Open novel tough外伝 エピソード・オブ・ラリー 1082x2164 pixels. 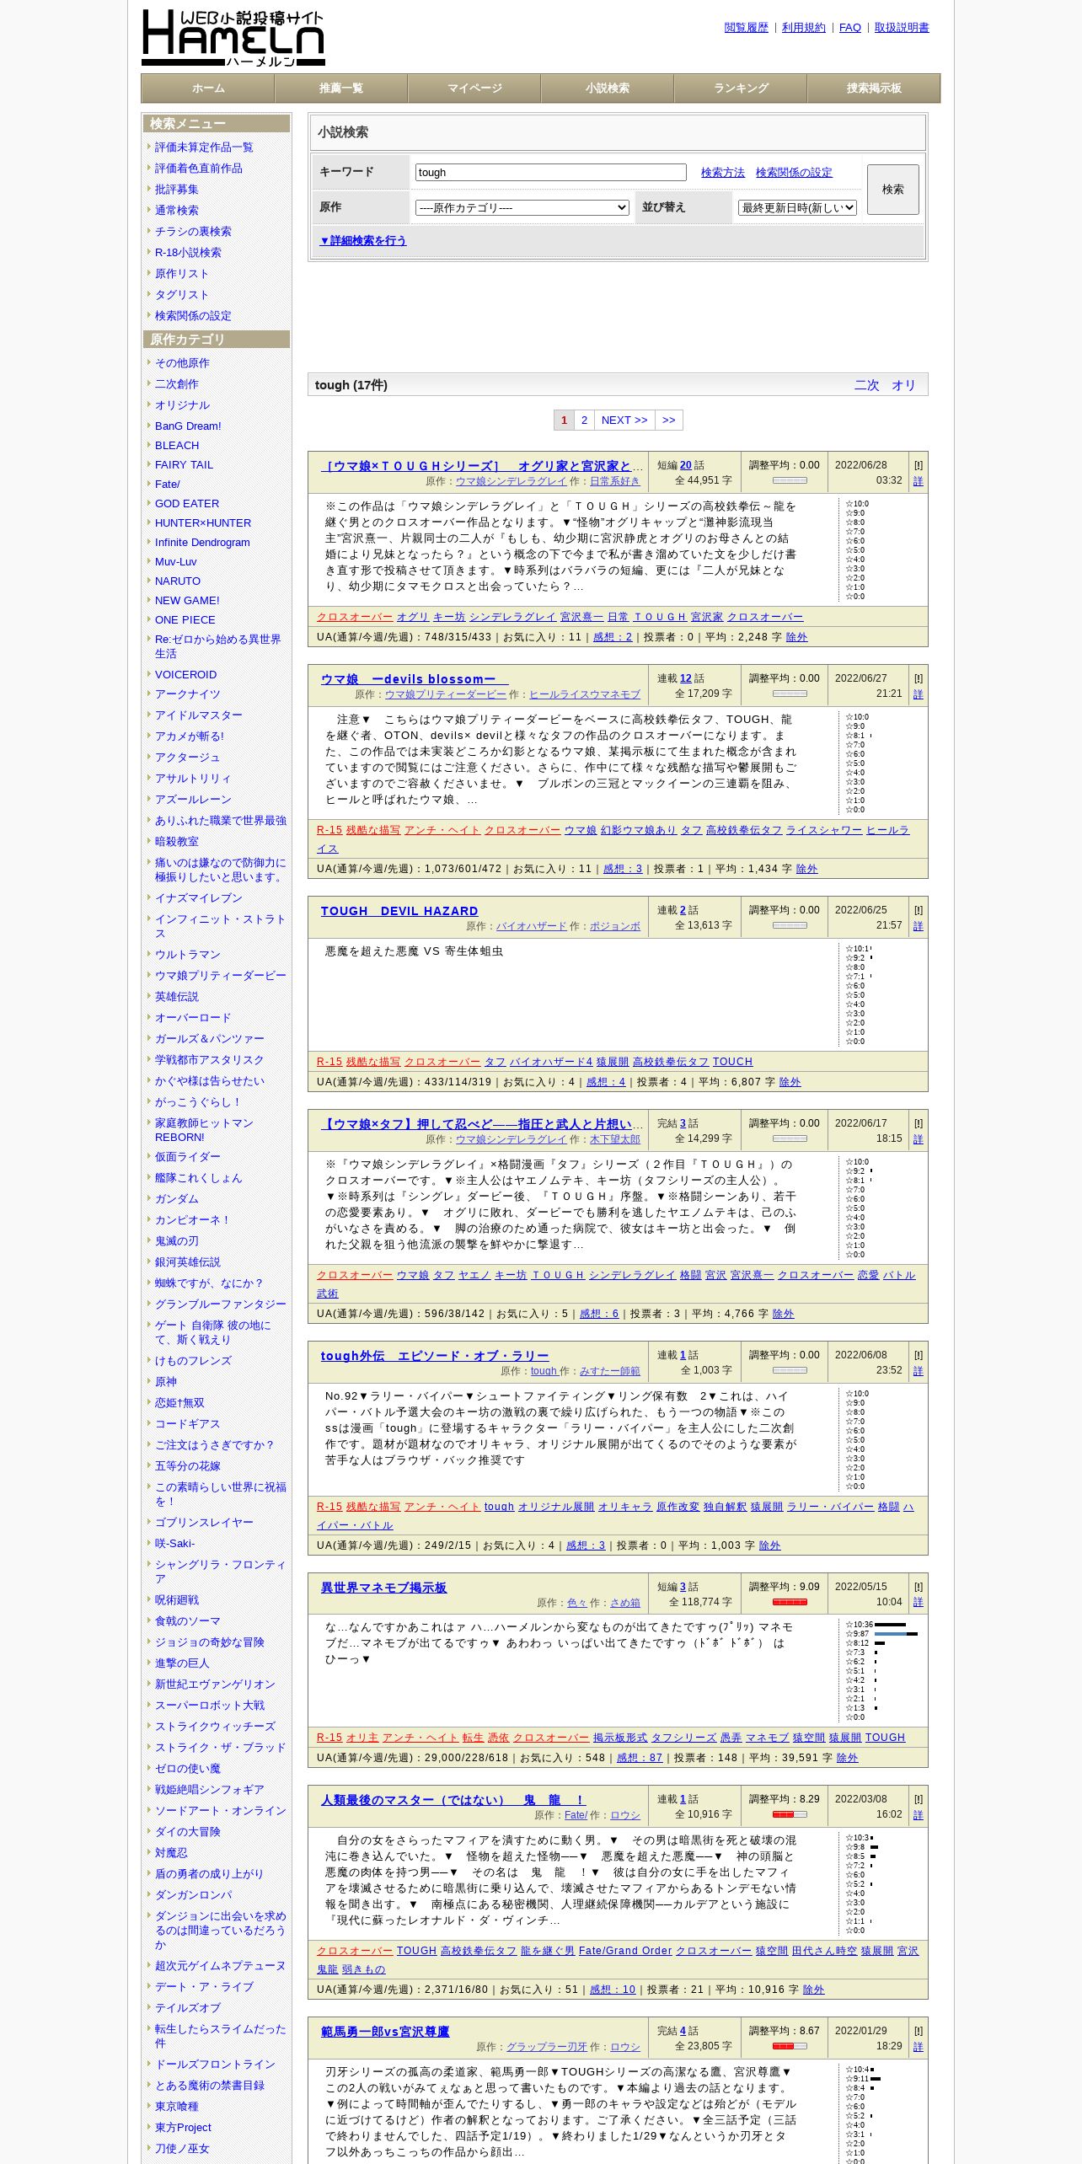435,1356
